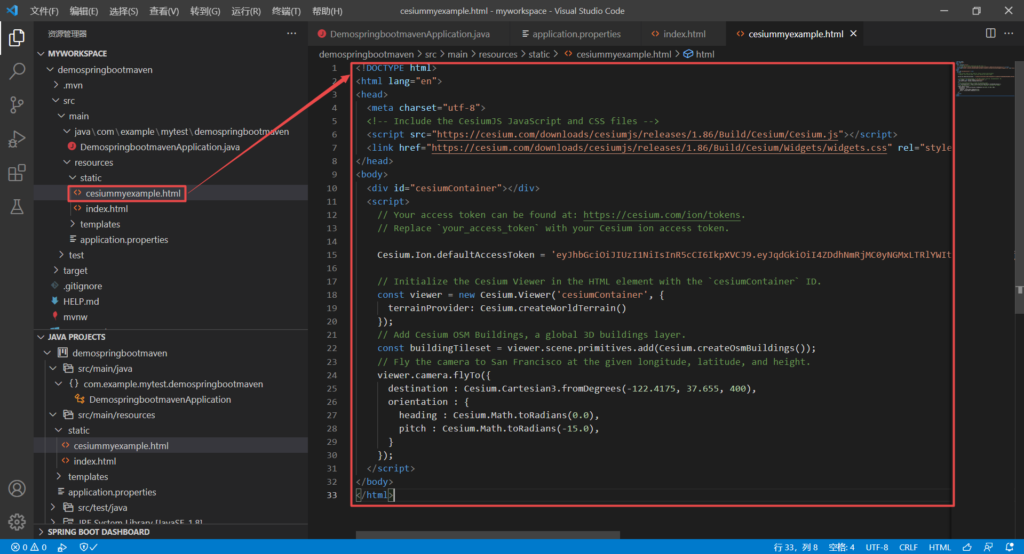Switch to DemospringbootmavenApplication.java tab
Screen dimensions: 1024x554
point(409,34)
